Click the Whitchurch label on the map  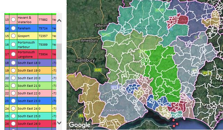click(144, 28)
